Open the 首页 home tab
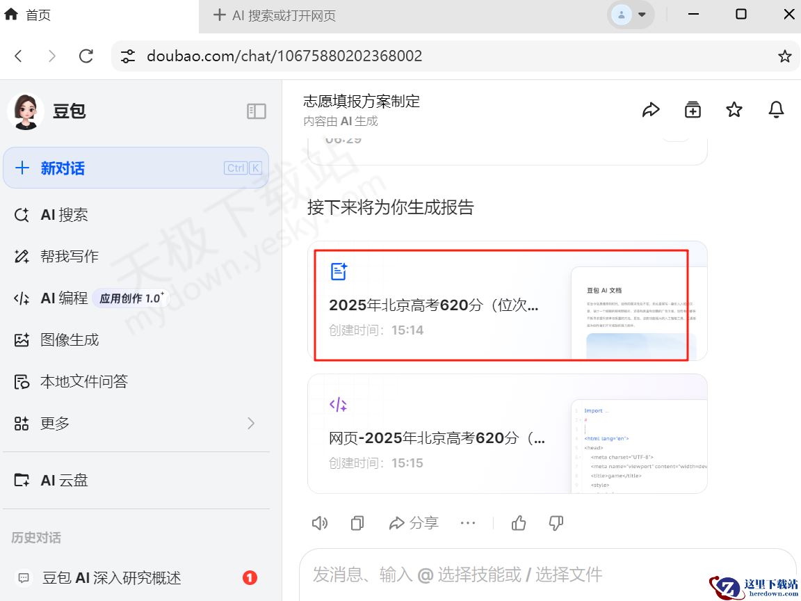Viewport: 801px width, 601px height. 28,15
